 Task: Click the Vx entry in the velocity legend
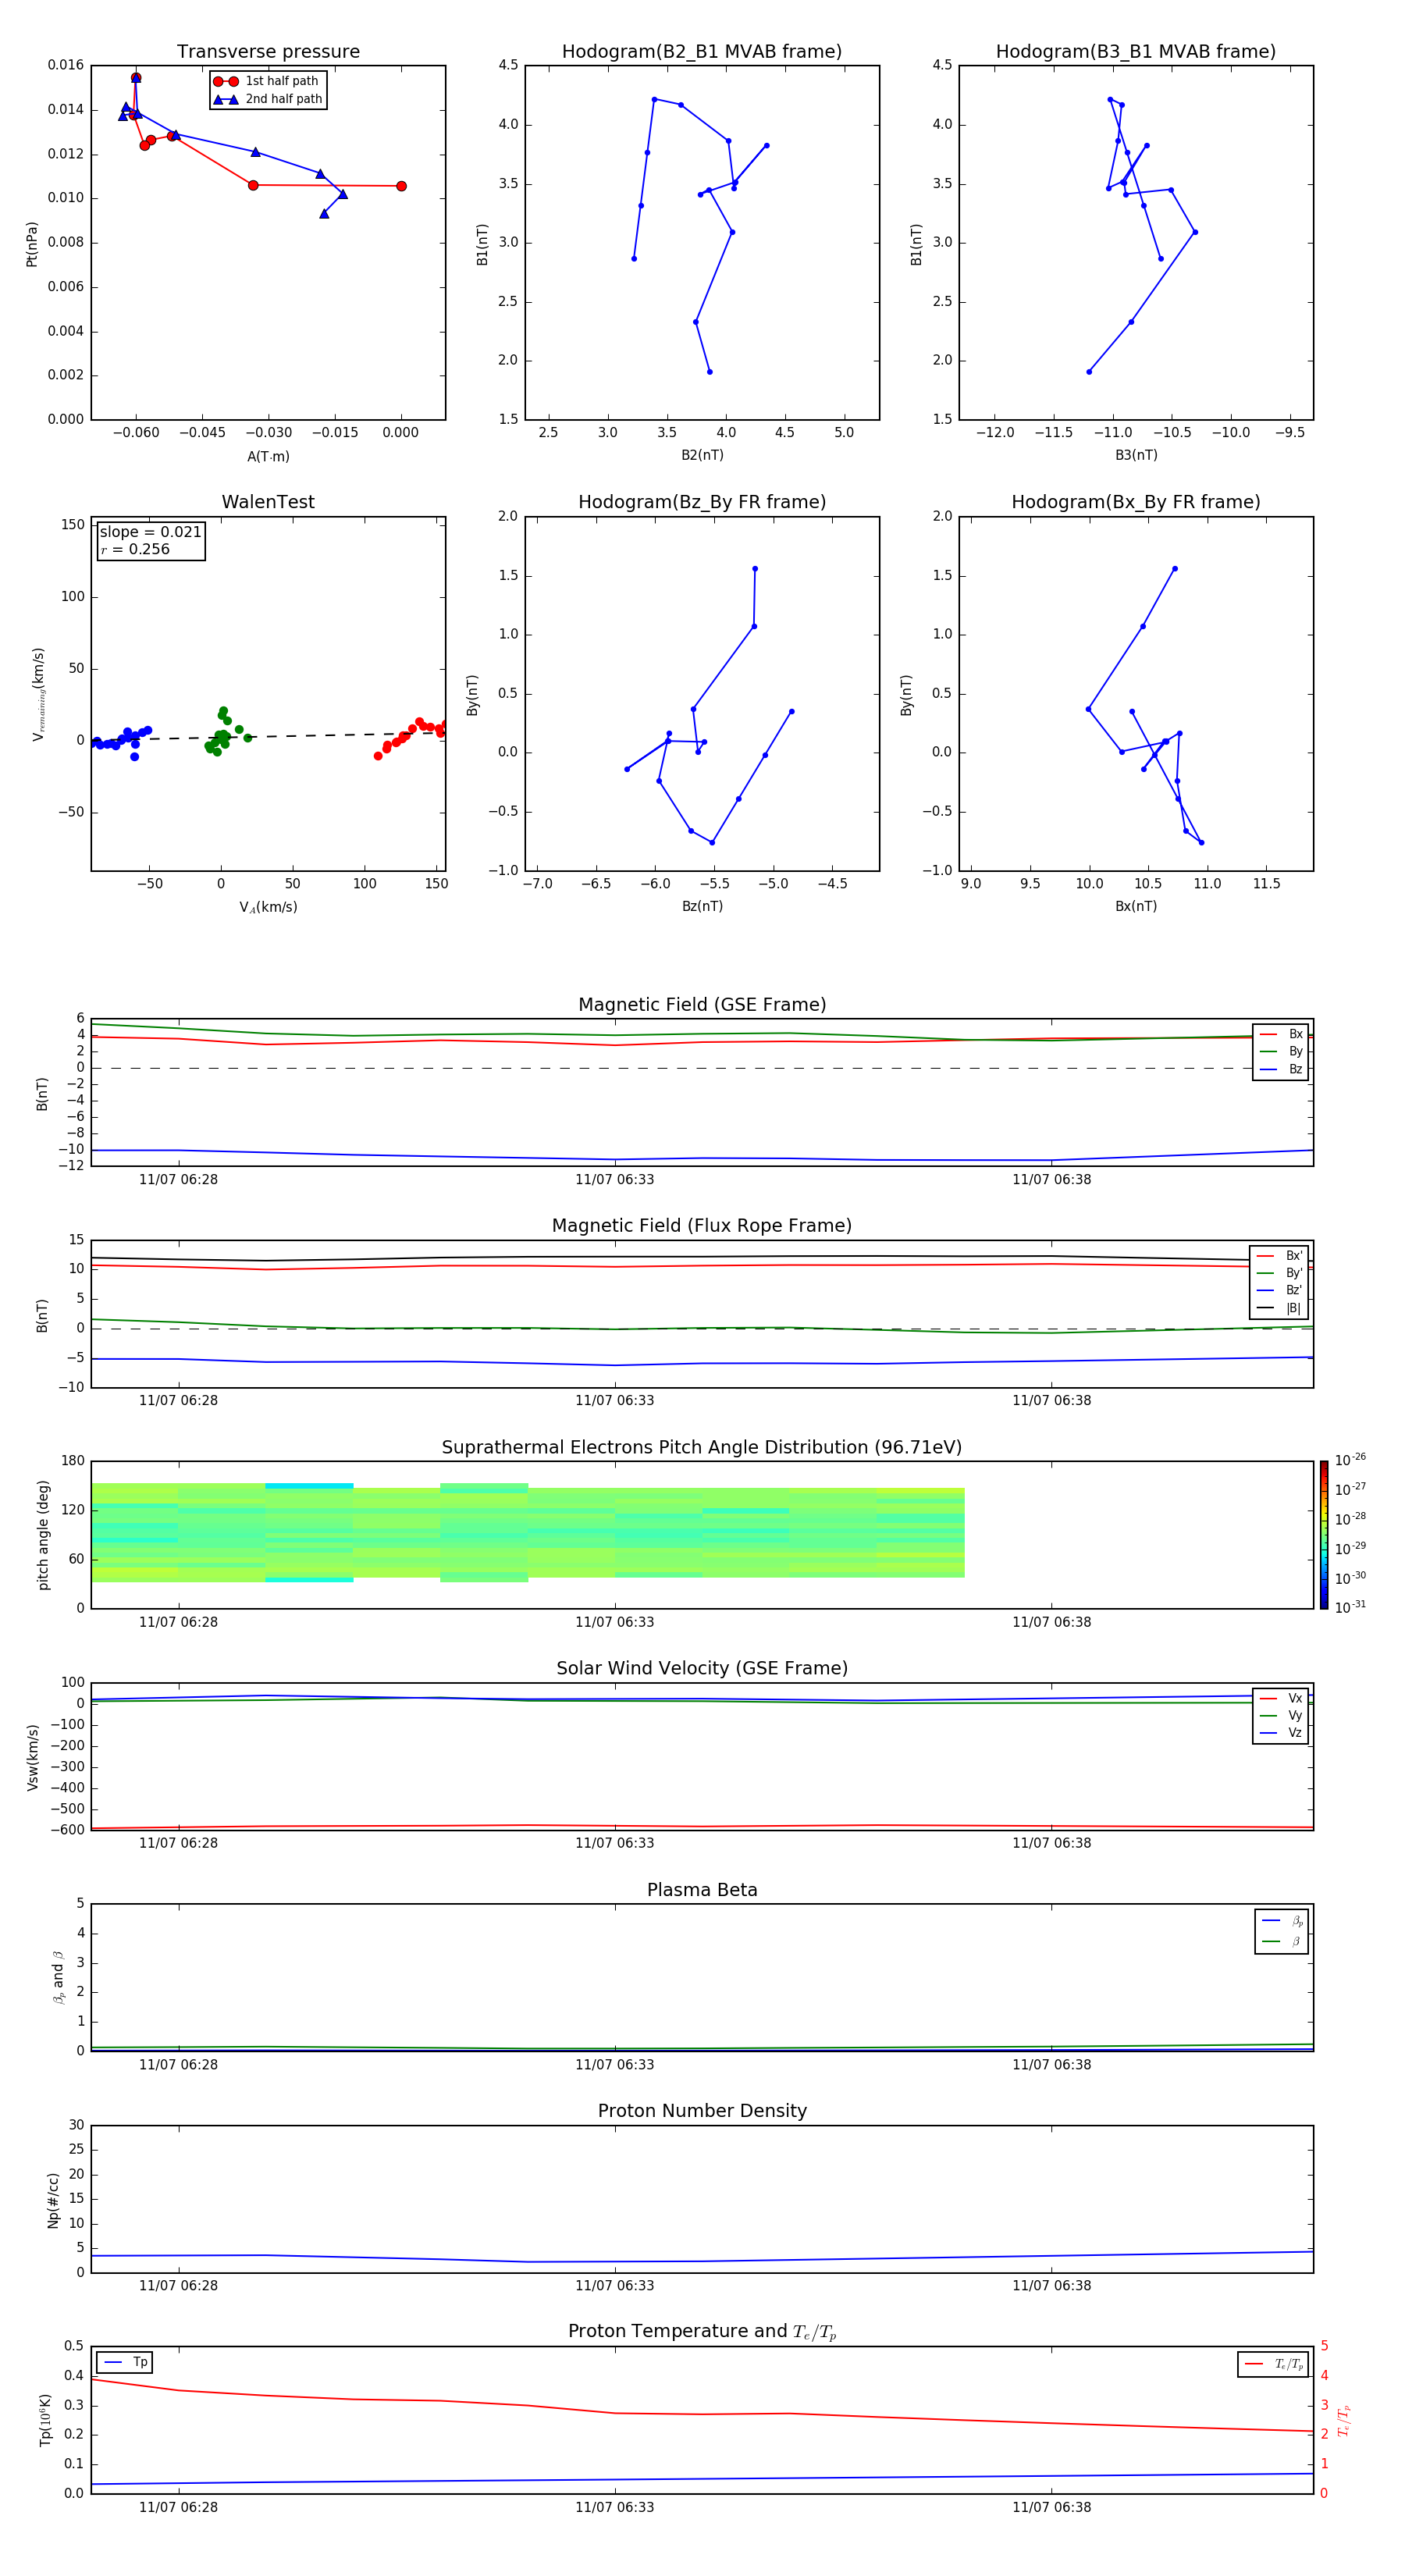coord(1282,1698)
